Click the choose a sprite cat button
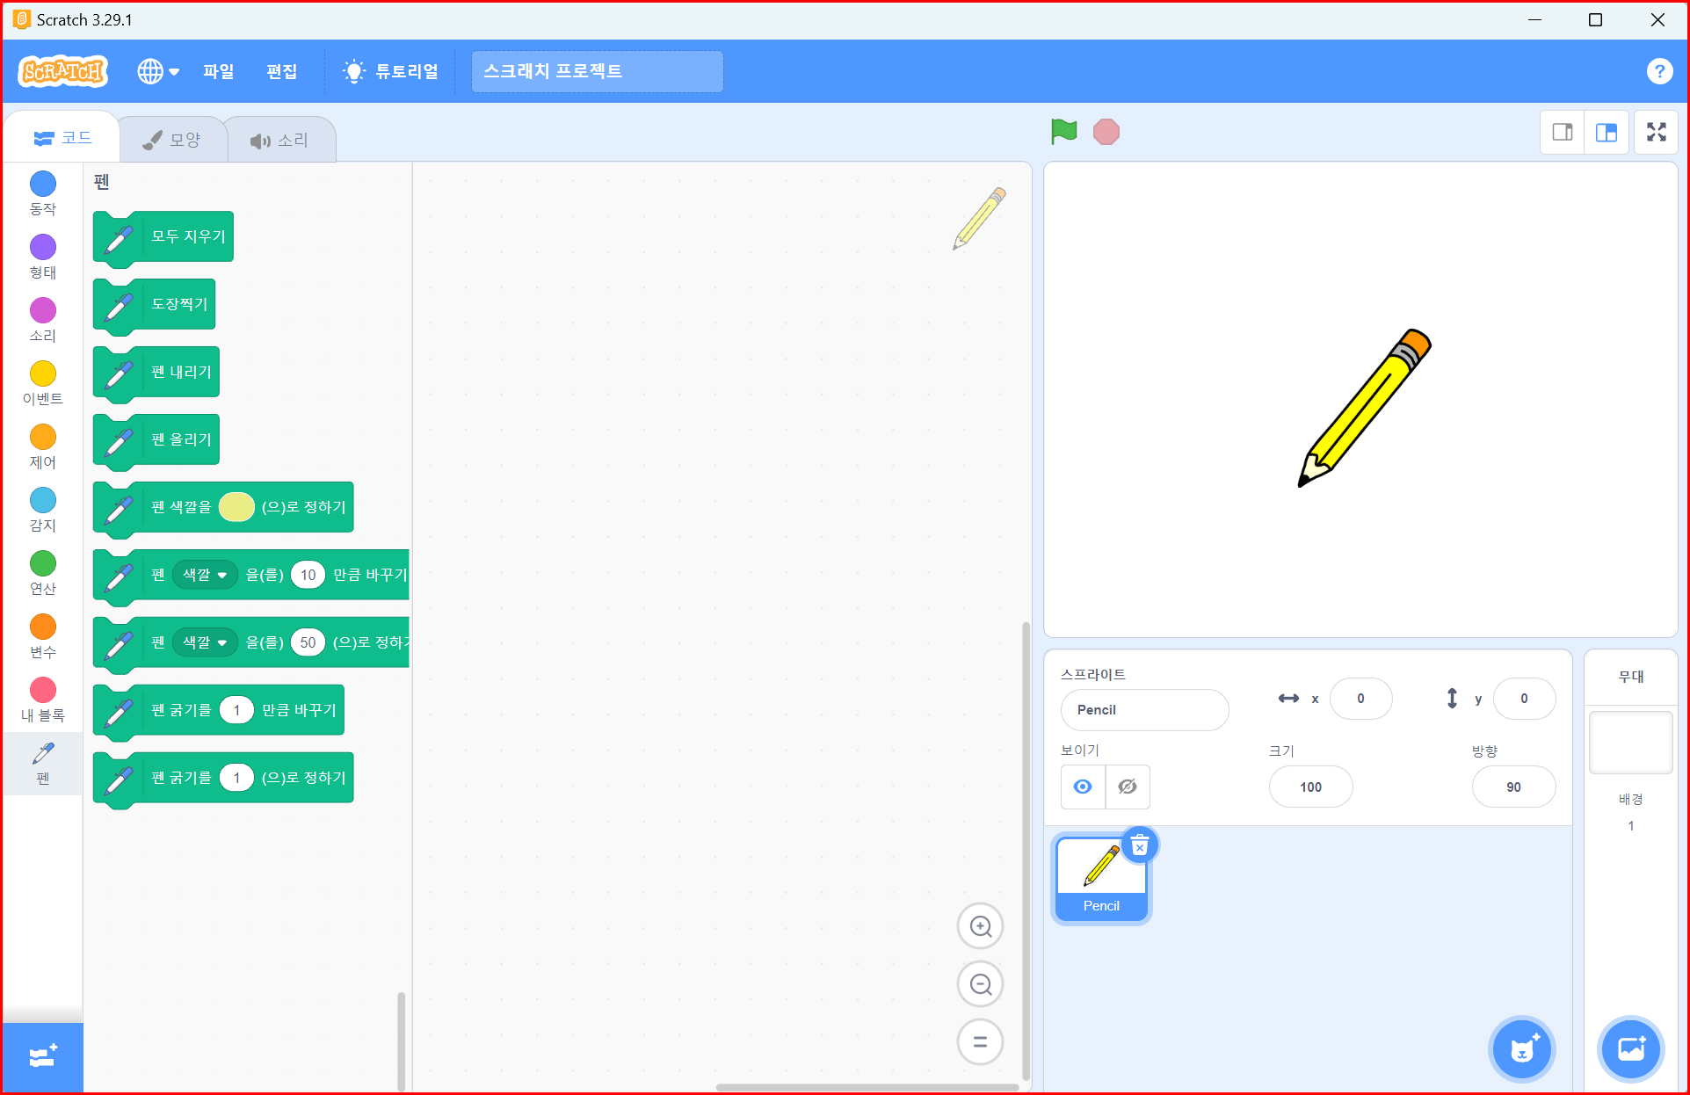 (x=1522, y=1048)
